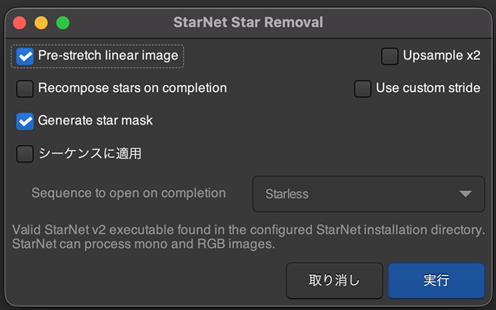The width and height of the screenshot is (496, 310).
Task: Click the Recompose stars on completion label
Action: click(x=132, y=89)
